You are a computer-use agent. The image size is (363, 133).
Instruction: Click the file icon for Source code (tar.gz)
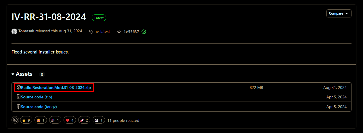coord(19,107)
